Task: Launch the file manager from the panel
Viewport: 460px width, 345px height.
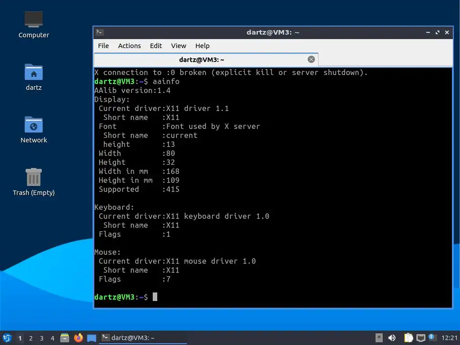Action: point(65,338)
